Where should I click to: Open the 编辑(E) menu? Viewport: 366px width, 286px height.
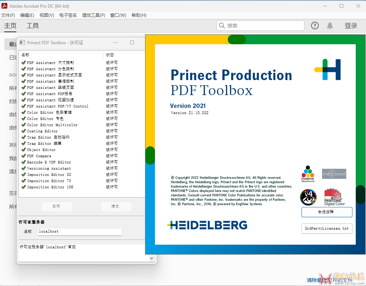point(27,15)
